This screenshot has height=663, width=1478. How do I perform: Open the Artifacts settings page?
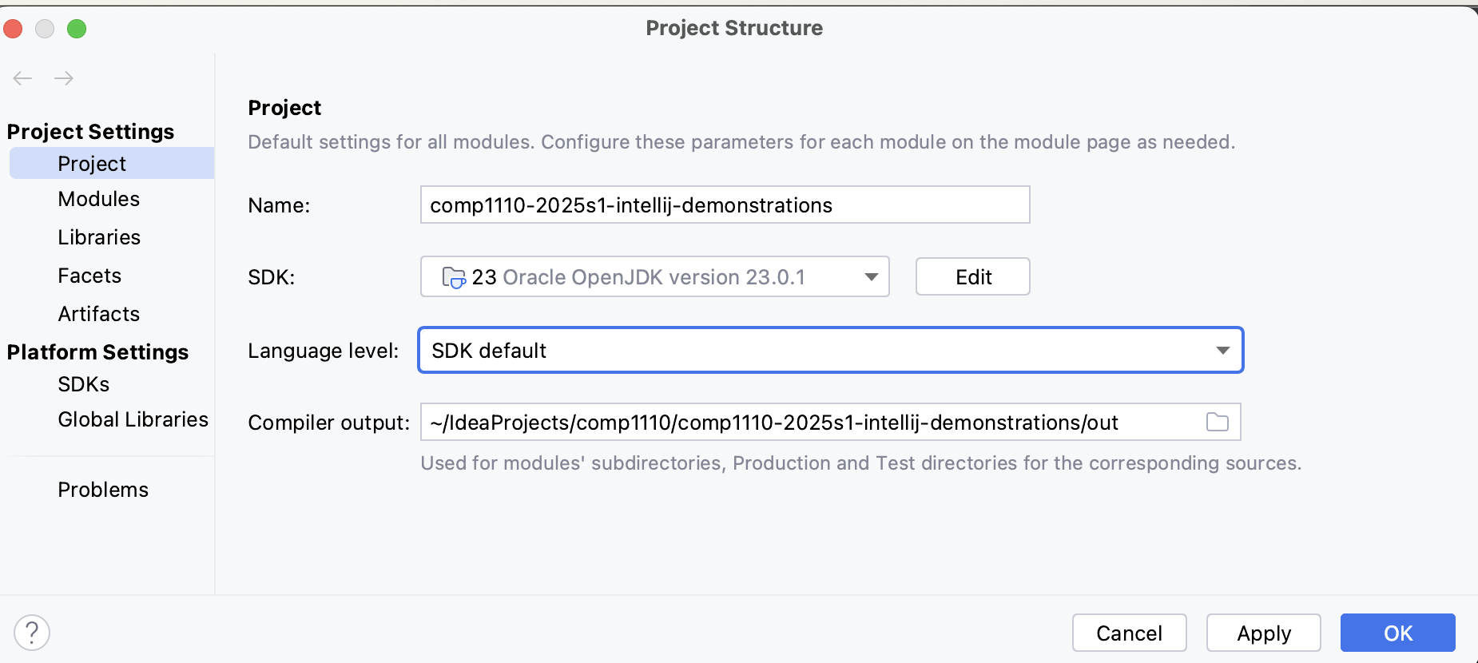coord(98,314)
